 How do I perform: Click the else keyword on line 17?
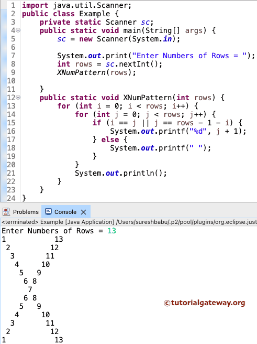click(x=110, y=139)
